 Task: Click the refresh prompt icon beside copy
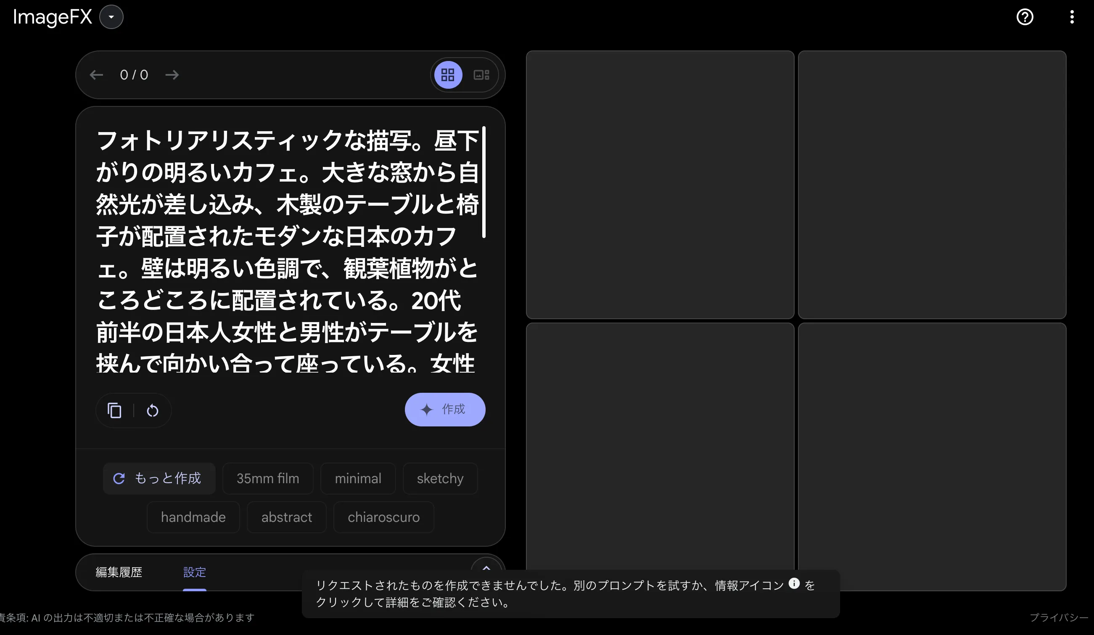pyautogui.click(x=152, y=410)
